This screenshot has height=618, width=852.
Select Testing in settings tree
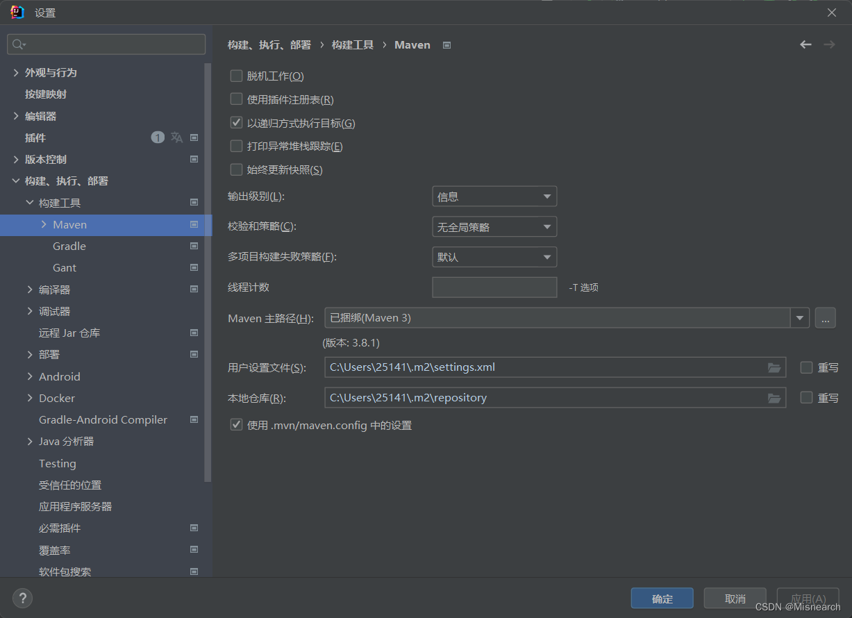(58, 463)
